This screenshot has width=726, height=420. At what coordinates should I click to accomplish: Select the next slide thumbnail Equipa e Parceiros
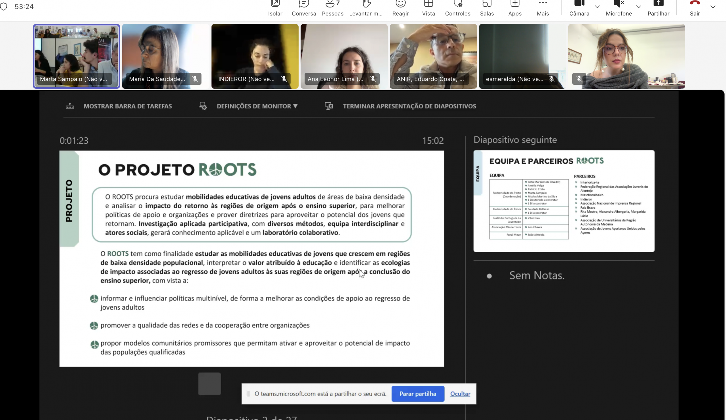[564, 201]
